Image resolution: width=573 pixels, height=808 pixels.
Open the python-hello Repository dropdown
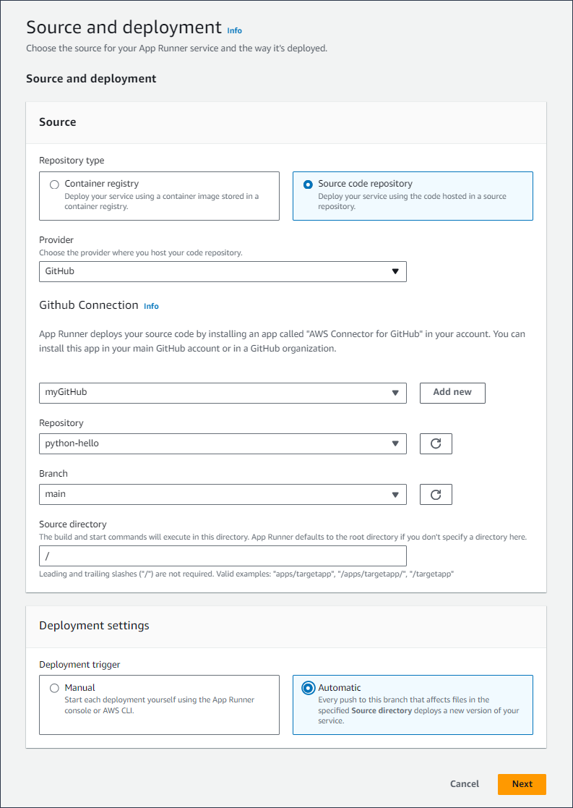pos(222,443)
